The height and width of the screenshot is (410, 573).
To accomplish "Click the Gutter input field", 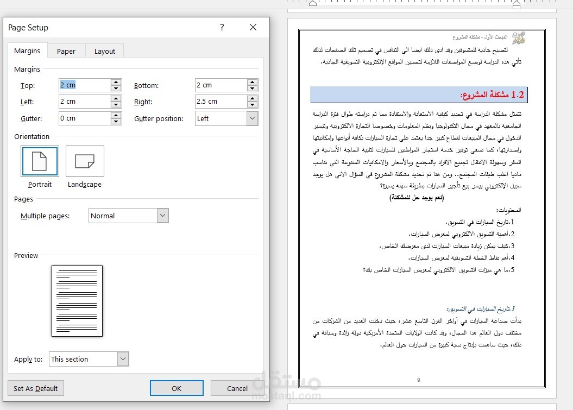I will [x=85, y=118].
